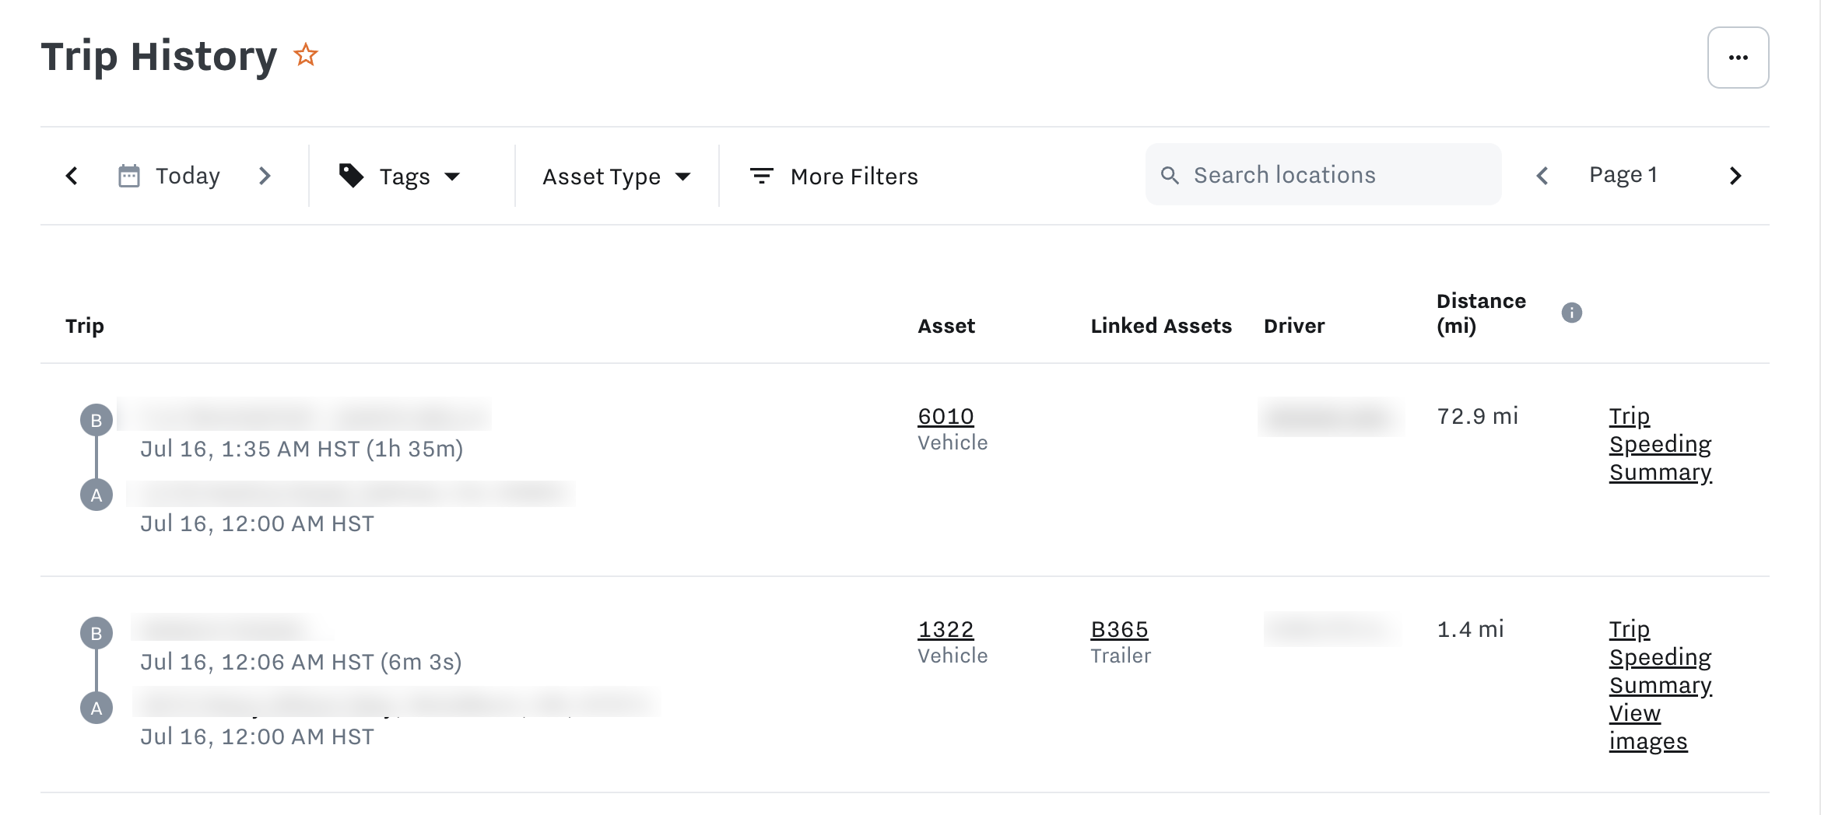
Task: Open the three-dot more options menu
Action: (1738, 58)
